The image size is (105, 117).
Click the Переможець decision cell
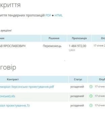[52, 46]
